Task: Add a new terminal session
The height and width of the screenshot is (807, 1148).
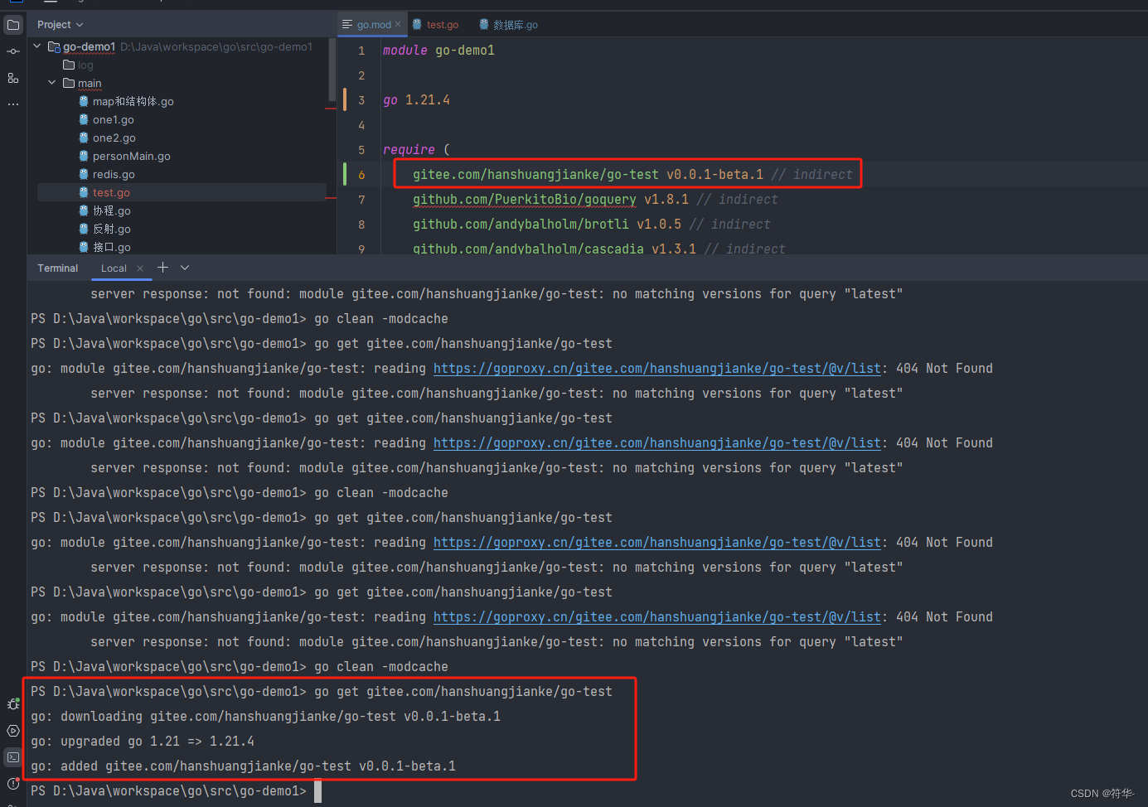Action: (162, 268)
